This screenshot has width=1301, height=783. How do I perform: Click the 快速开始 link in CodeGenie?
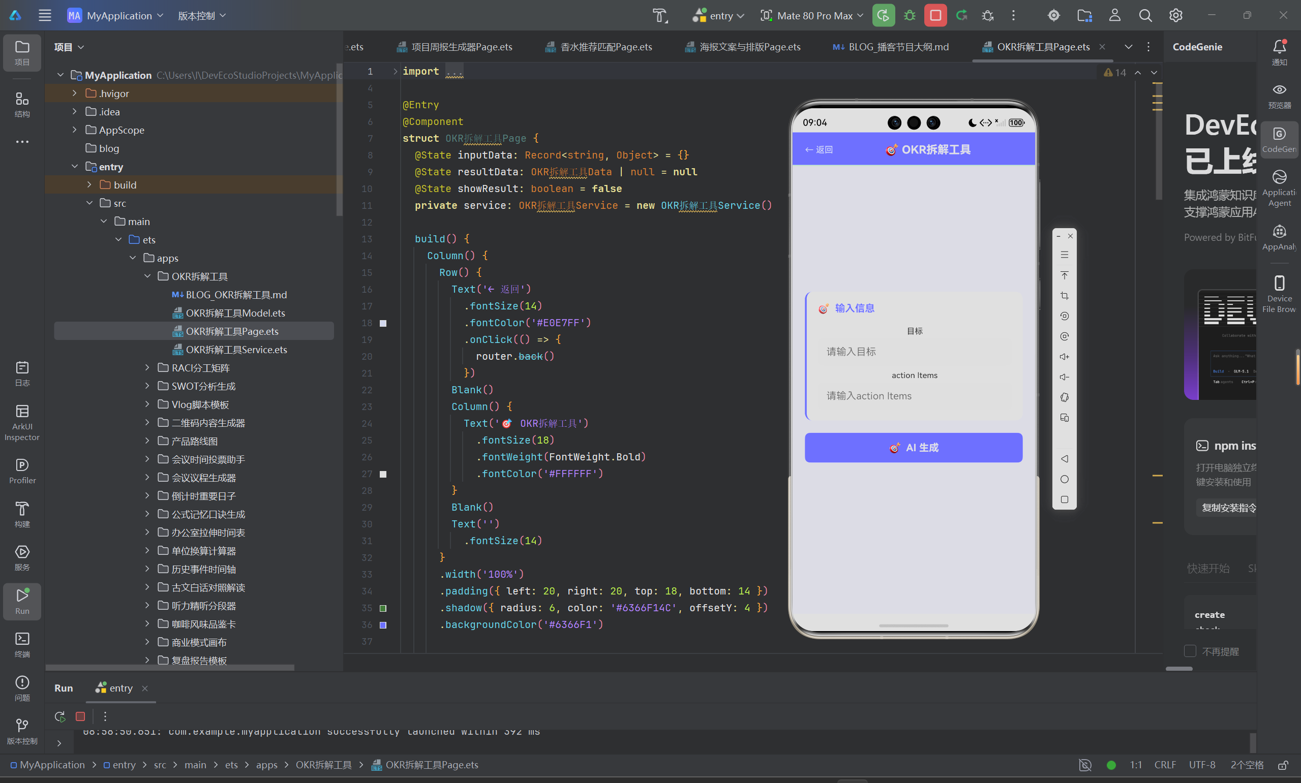click(1208, 568)
